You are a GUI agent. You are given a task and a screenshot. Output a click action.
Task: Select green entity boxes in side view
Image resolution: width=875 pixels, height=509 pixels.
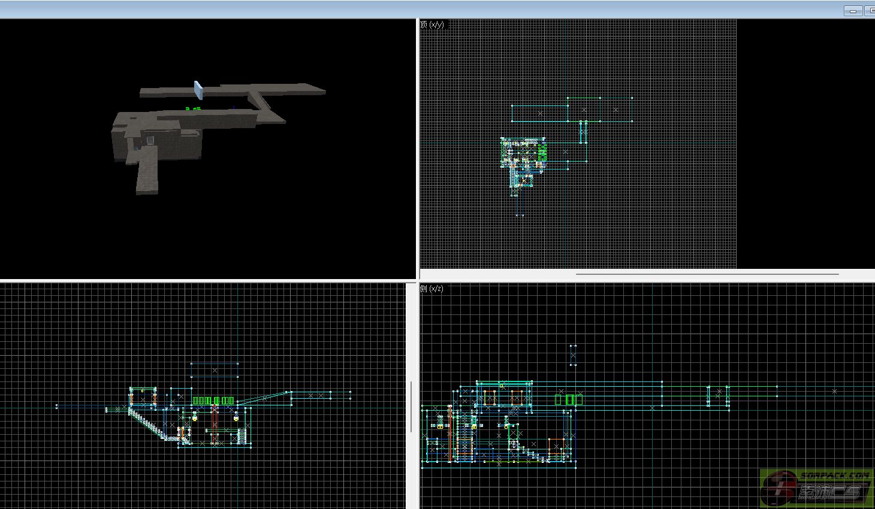(x=569, y=399)
